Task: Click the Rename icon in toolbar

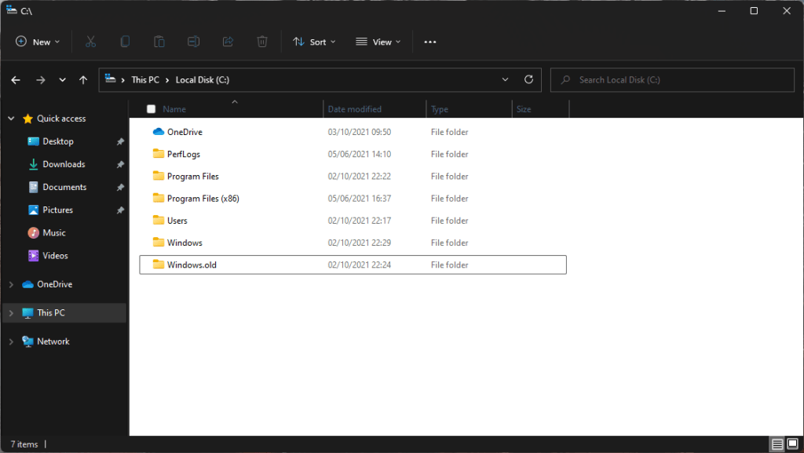Action: (194, 42)
